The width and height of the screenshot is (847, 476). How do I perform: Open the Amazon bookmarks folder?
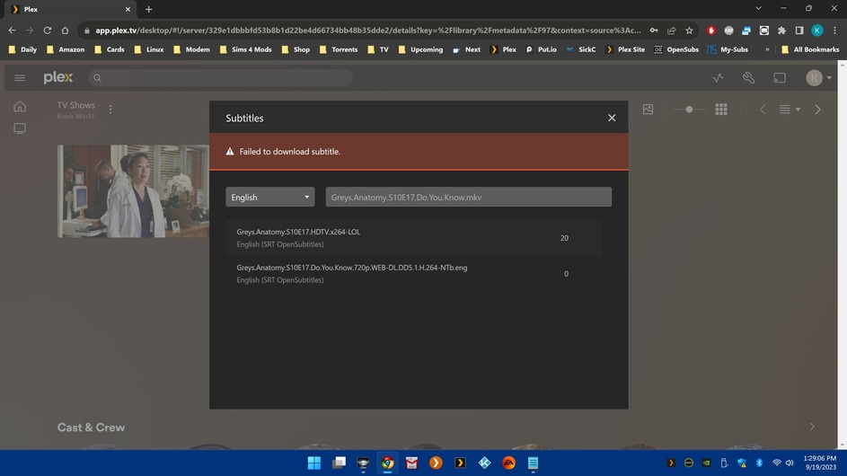(66, 49)
